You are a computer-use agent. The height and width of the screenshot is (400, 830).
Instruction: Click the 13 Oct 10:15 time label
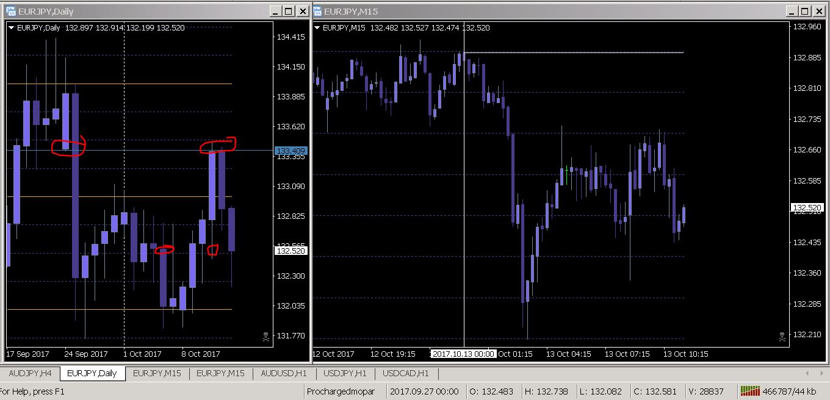click(686, 354)
